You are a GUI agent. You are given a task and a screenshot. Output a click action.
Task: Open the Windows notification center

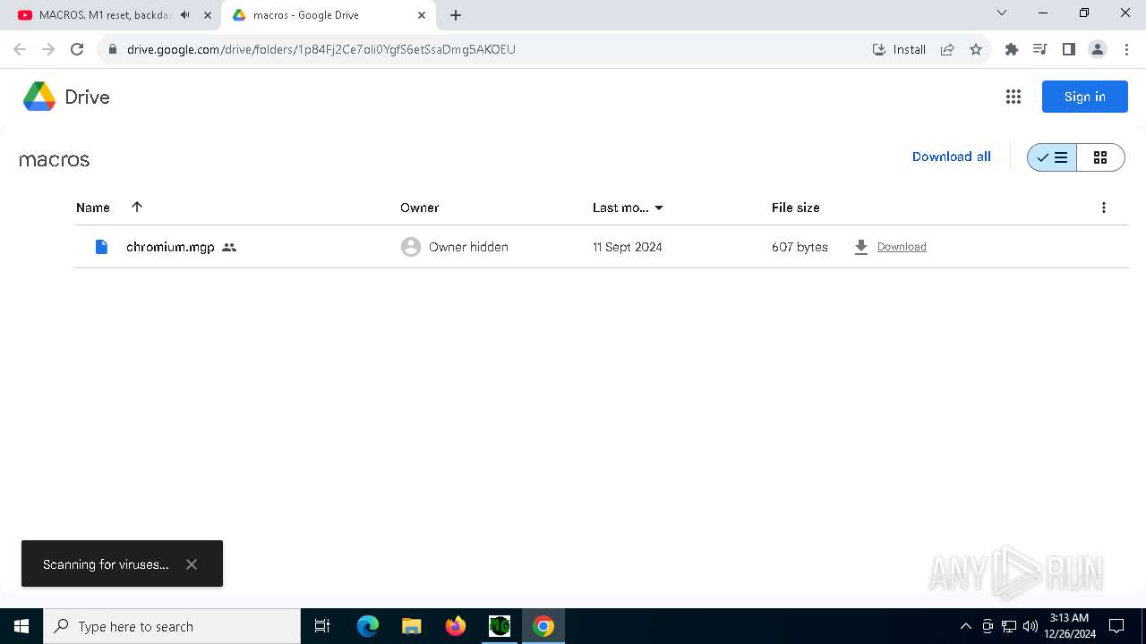pyautogui.click(x=1116, y=626)
